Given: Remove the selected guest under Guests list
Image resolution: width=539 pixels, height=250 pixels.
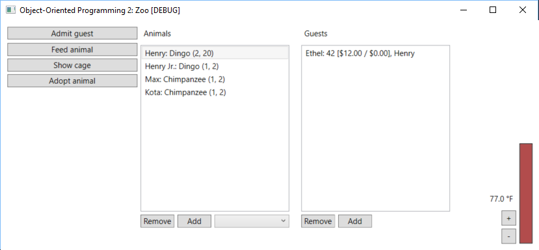Looking at the screenshot, I should pos(318,221).
